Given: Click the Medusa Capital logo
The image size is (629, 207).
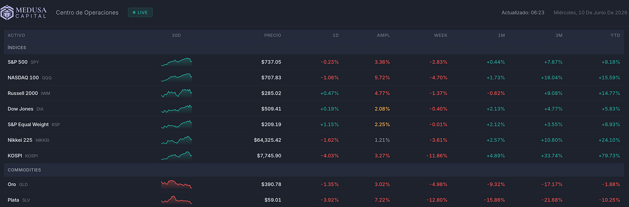Looking at the screenshot, I should 24,13.
